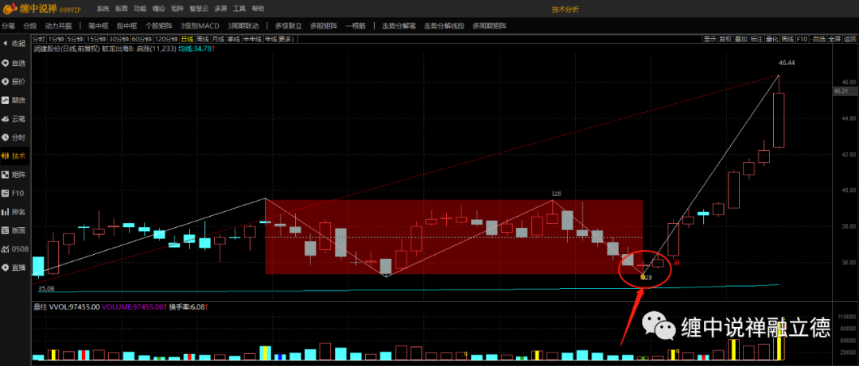Open the 缠论 menu
Viewport: 859px width, 366px height.
pos(158,10)
